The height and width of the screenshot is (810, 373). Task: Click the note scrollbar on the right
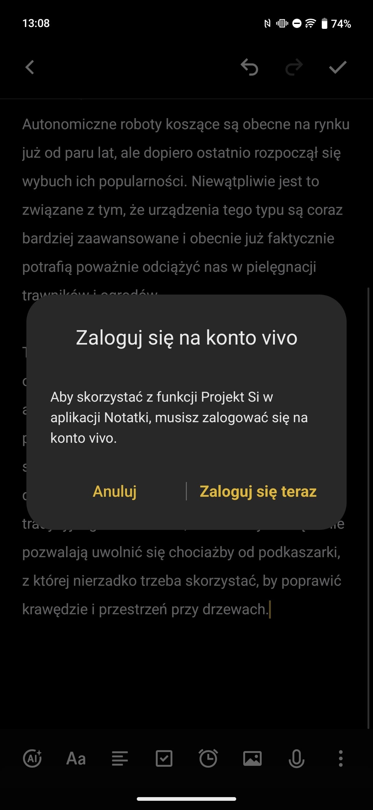point(368,508)
